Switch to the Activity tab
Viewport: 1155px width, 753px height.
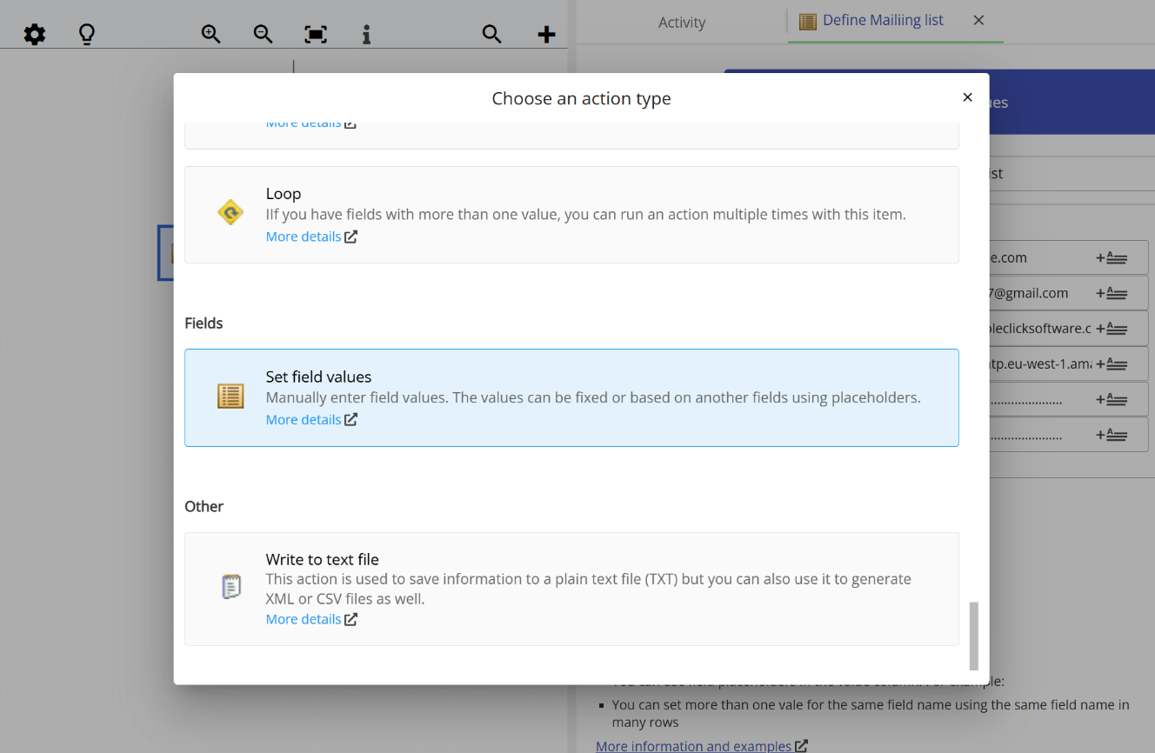tap(682, 22)
